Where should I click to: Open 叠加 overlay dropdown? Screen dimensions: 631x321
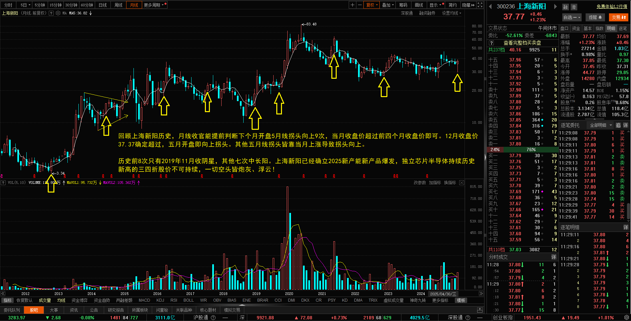click(x=388, y=5)
